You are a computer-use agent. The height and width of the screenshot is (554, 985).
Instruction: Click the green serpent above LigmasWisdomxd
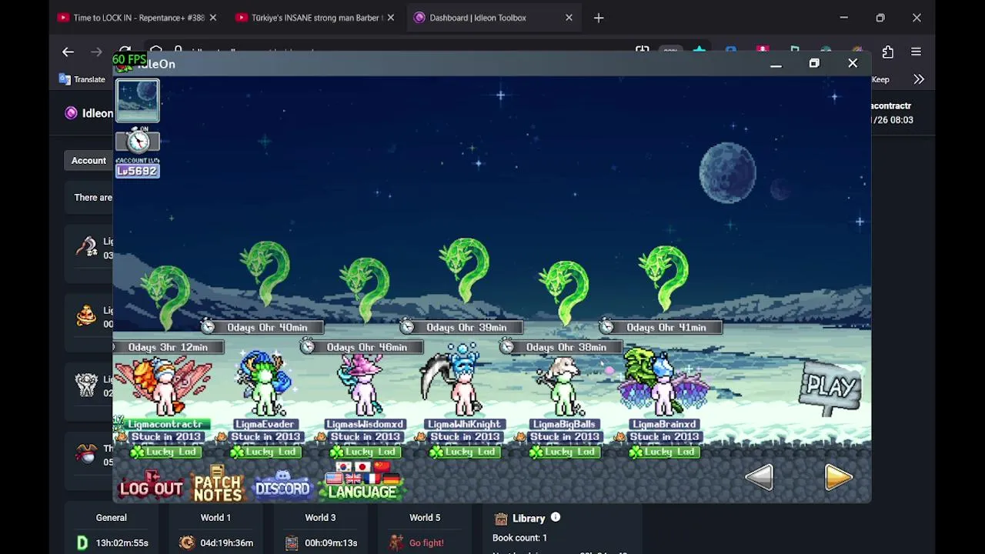click(365, 289)
